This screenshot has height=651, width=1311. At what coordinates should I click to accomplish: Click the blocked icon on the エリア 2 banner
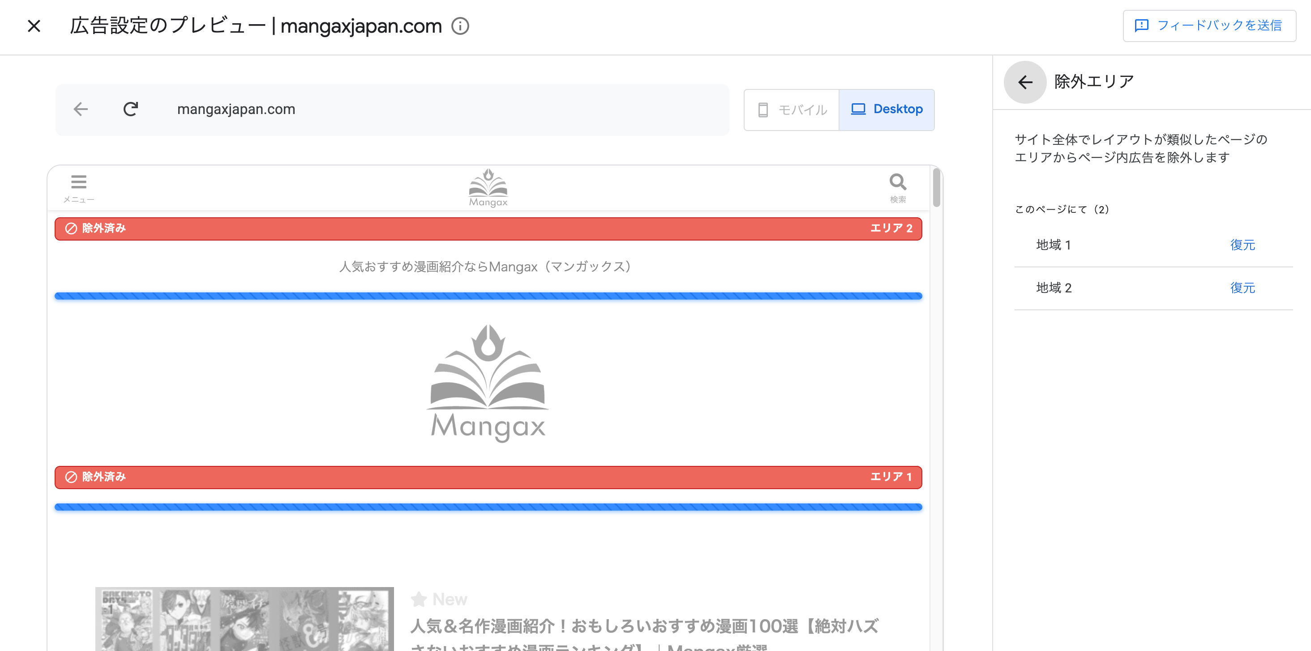70,228
